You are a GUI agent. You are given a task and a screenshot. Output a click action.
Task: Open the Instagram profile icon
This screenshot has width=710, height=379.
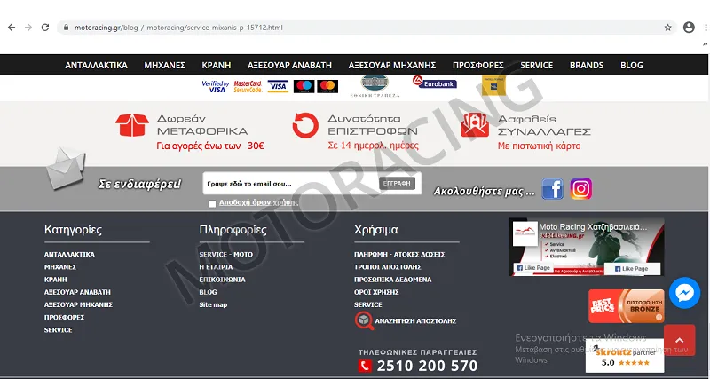581,189
